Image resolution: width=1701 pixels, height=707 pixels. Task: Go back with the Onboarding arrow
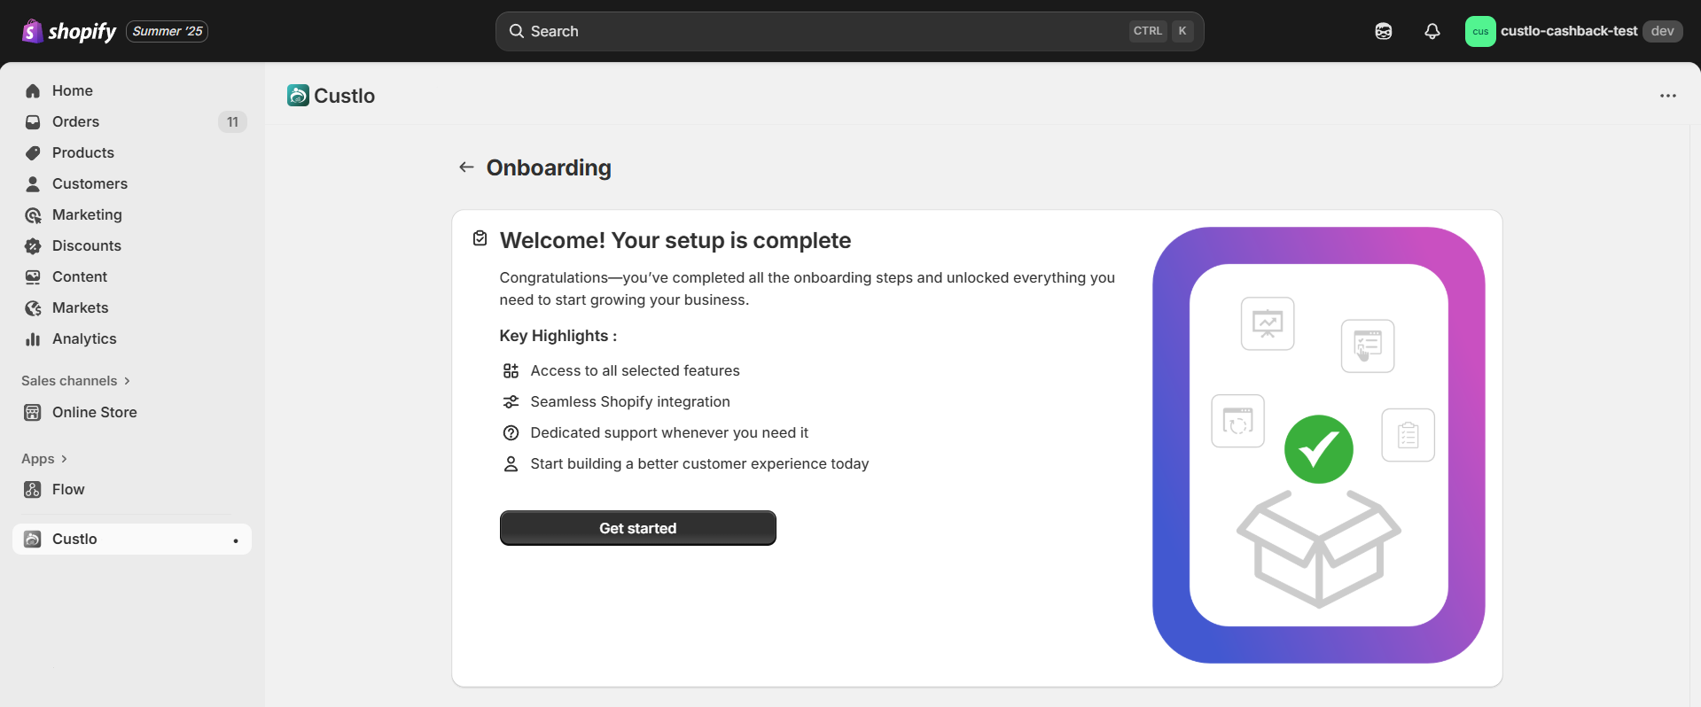pyautogui.click(x=466, y=167)
